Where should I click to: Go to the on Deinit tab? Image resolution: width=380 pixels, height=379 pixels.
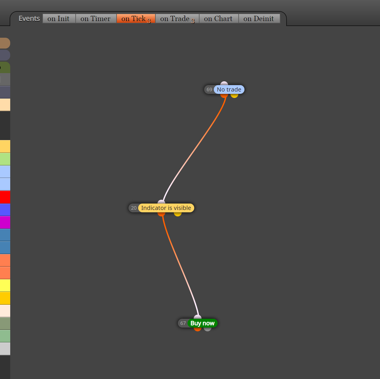coord(259,18)
